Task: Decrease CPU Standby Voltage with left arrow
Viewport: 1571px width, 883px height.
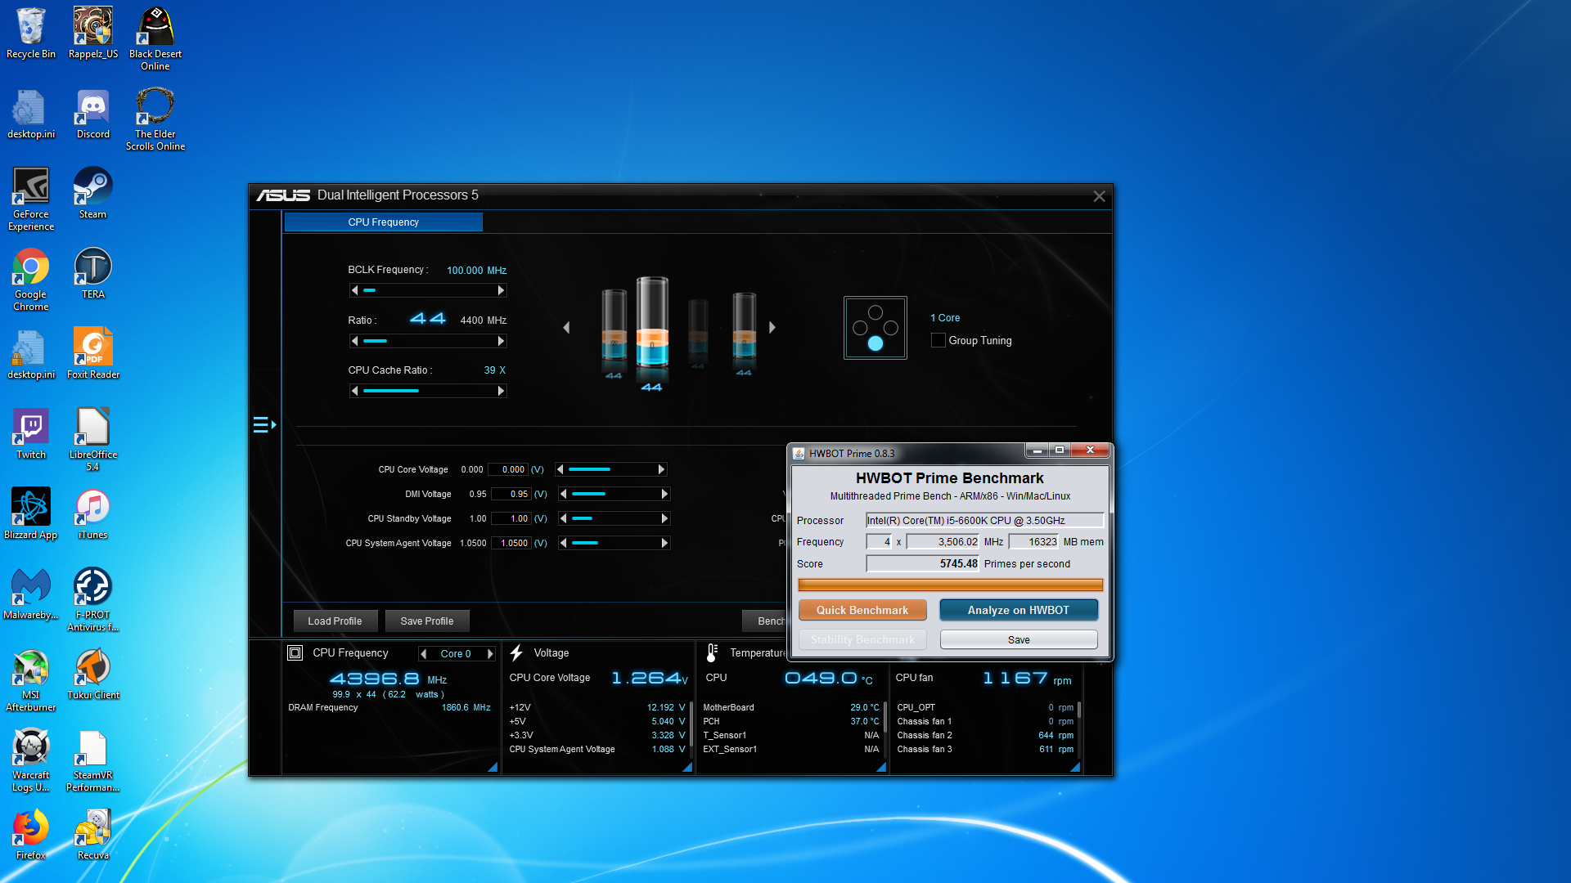Action: [x=563, y=518]
